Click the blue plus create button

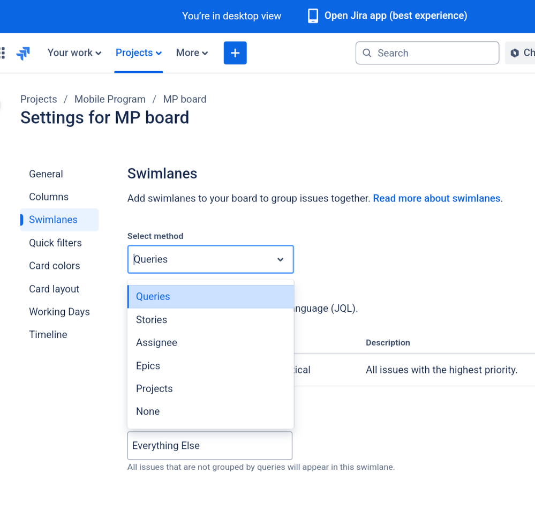[235, 53]
